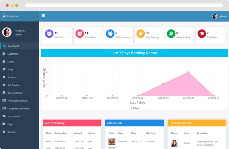
Task: Toggle the hamburger sidebar menu
Action: (43, 16)
